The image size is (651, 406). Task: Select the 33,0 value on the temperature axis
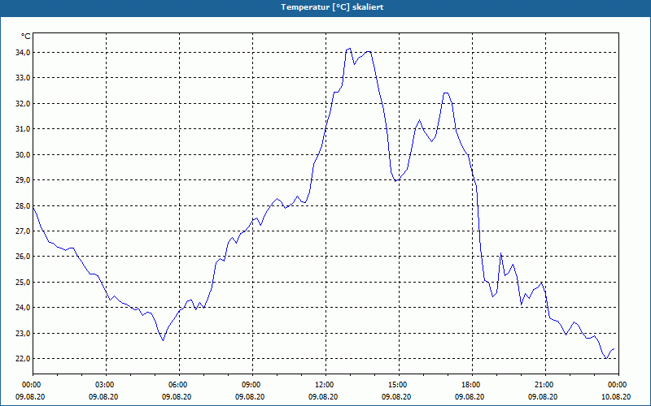(24, 78)
